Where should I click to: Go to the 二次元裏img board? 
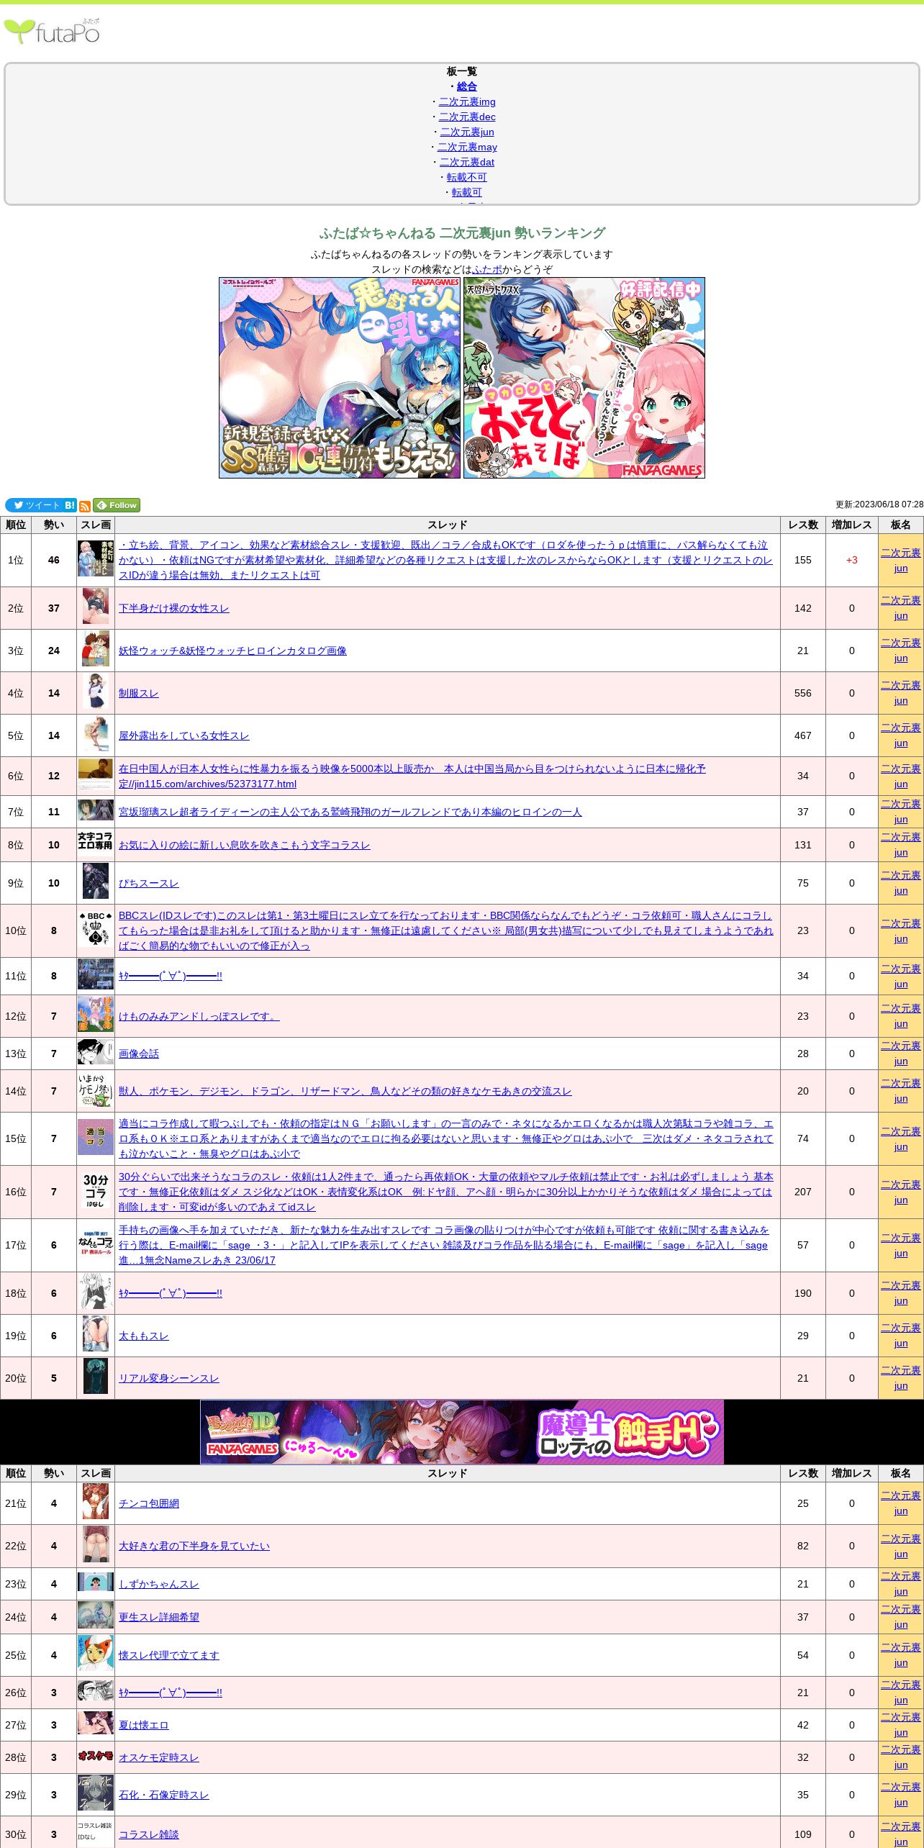(x=467, y=101)
